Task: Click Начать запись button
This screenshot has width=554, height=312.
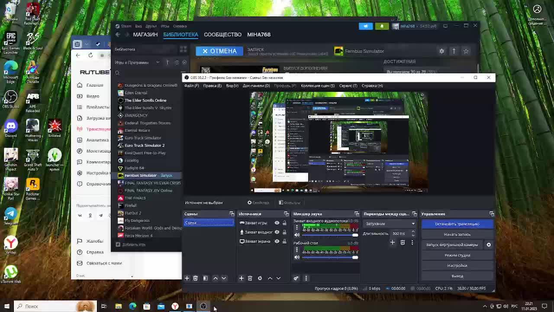Action: pyautogui.click(x=457, y=234)
